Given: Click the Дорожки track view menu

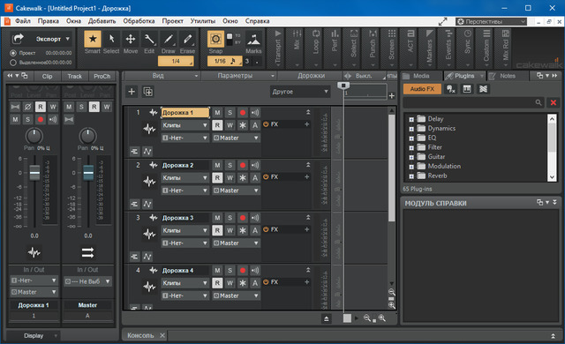Looking at the screenshot, I should (311, 76).
